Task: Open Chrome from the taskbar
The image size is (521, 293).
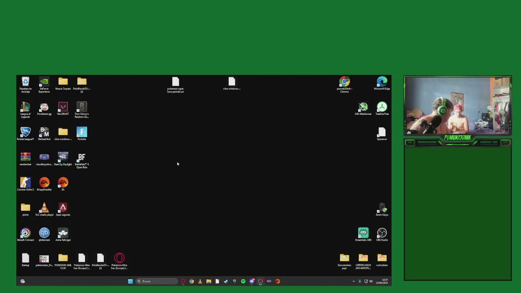Action: click(x=191, y=281)
